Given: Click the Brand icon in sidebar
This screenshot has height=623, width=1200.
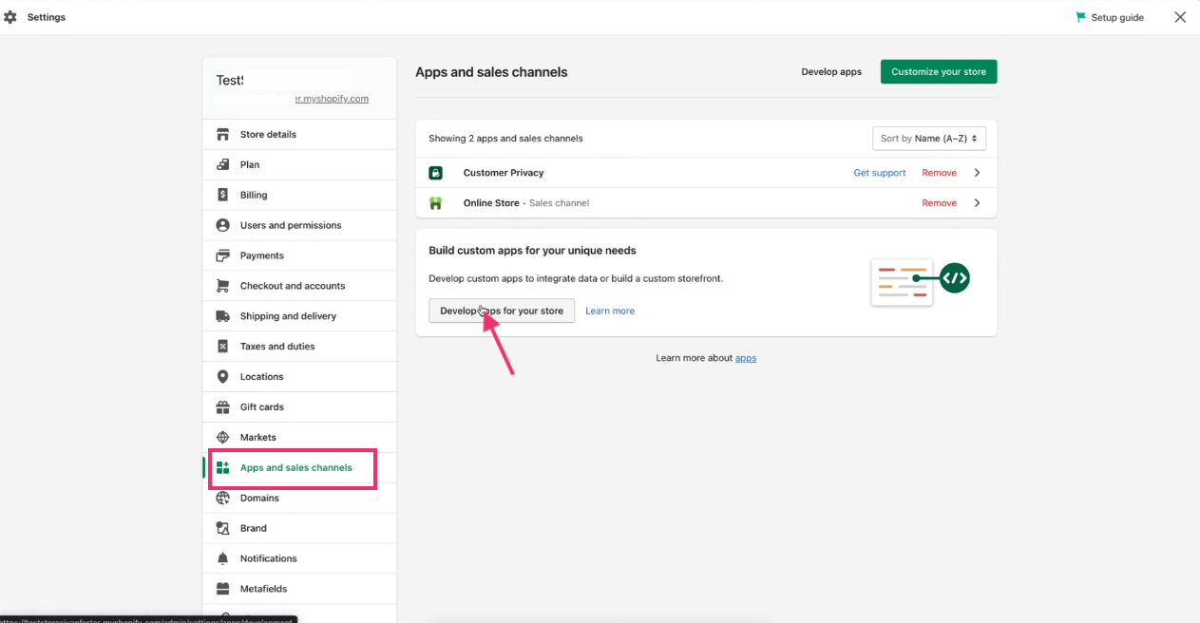Looking at the screenshot, I should coord(222,528).
